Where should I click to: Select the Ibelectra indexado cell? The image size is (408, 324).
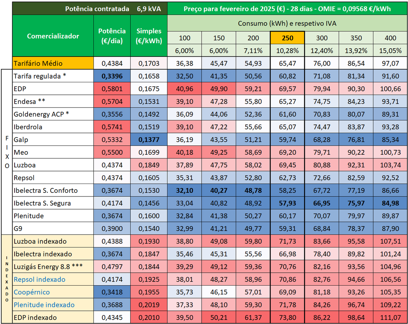point(53,254)
